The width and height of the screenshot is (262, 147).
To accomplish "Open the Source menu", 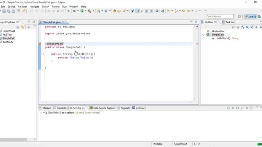I will click(11, 7).
